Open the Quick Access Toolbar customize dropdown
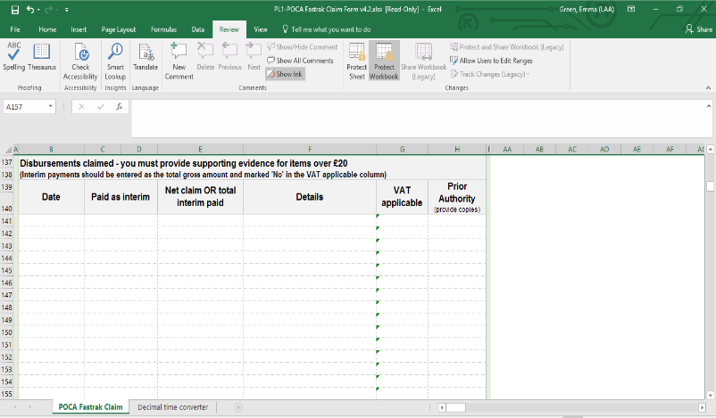 68,10
